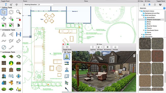The height and width of the screenshot is (93, 166).
Task: Click the Working Elevation input field
Action: click(46, 5)
